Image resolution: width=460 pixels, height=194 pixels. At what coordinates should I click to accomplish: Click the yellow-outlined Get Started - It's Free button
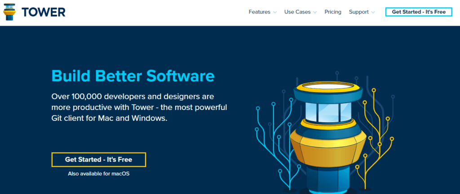[98, 160]
